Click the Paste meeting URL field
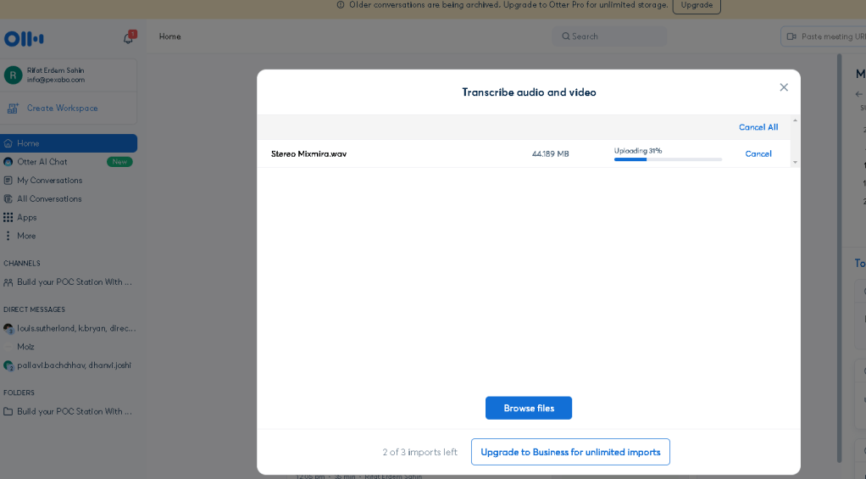This screenshot has height=479, width=866. 824,36
